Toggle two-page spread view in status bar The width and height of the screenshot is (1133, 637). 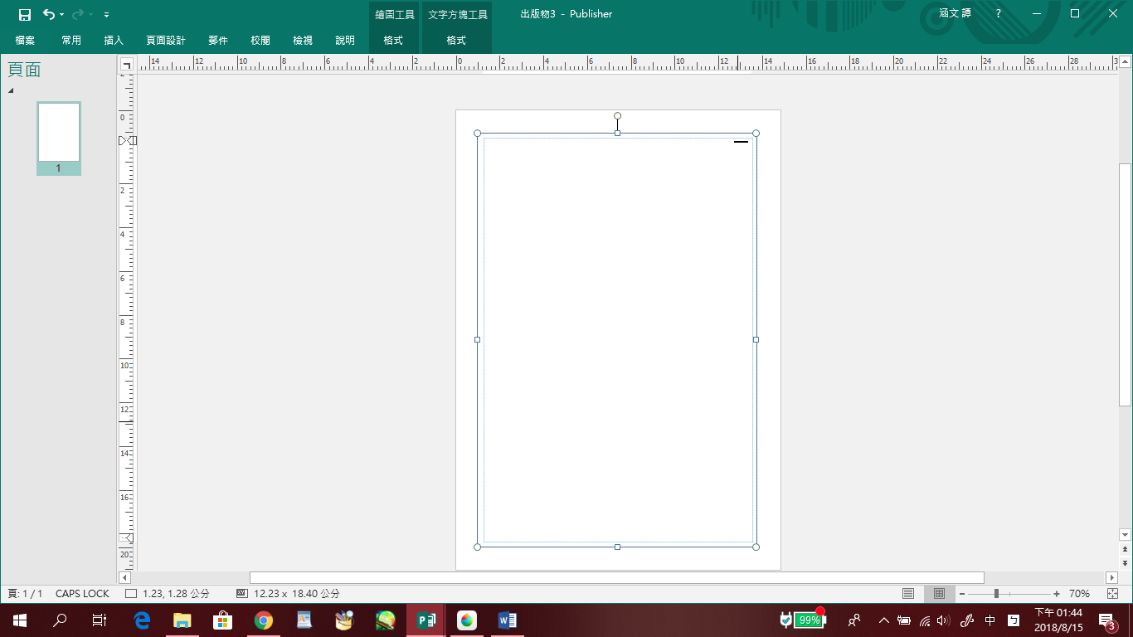939,594
